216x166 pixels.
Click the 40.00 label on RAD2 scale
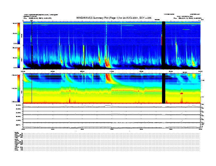15,23
